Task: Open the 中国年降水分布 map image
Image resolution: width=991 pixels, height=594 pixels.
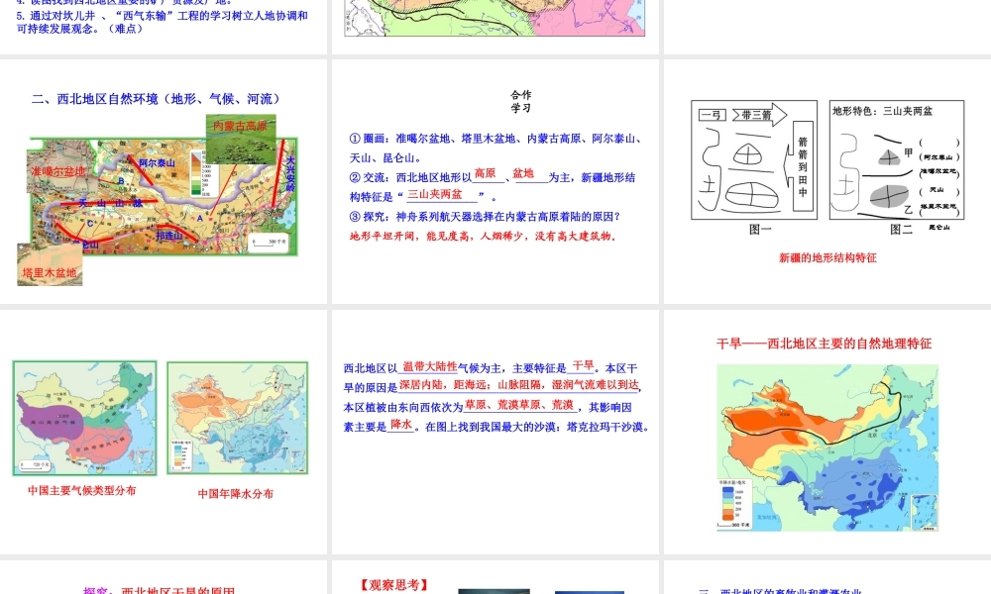Action: pos(238,418)
